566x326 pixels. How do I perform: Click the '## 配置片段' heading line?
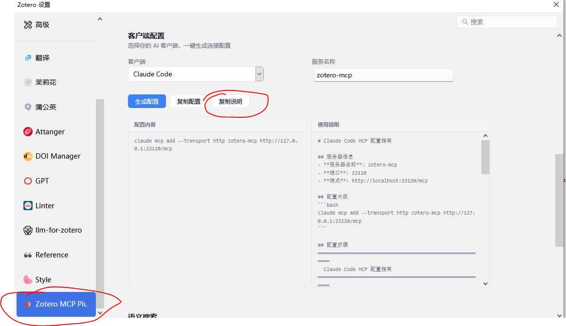(x=333, y=197)
